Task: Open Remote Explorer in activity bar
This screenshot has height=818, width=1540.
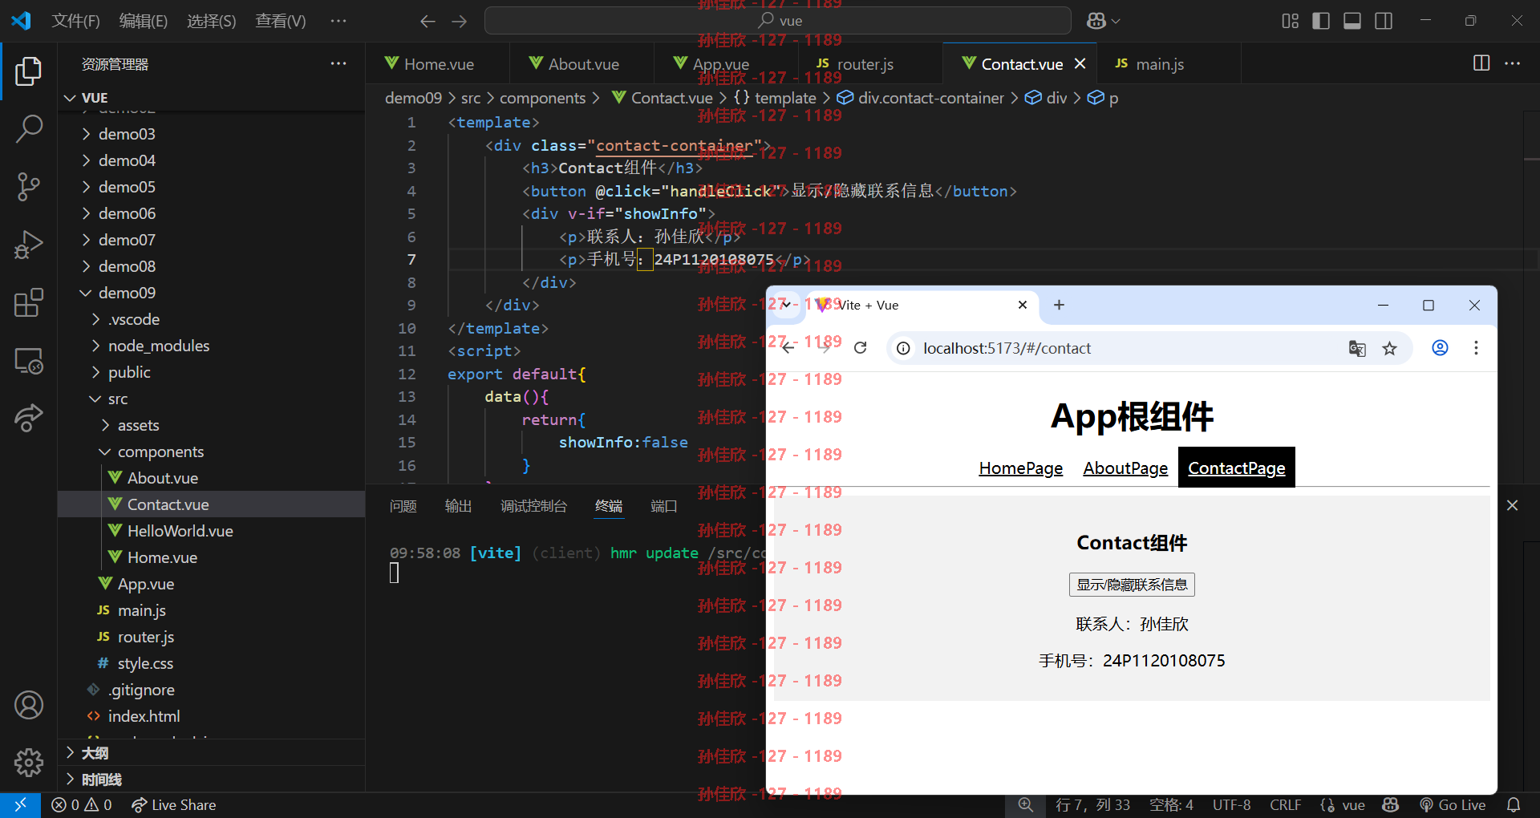Action: tap(29, 360)
